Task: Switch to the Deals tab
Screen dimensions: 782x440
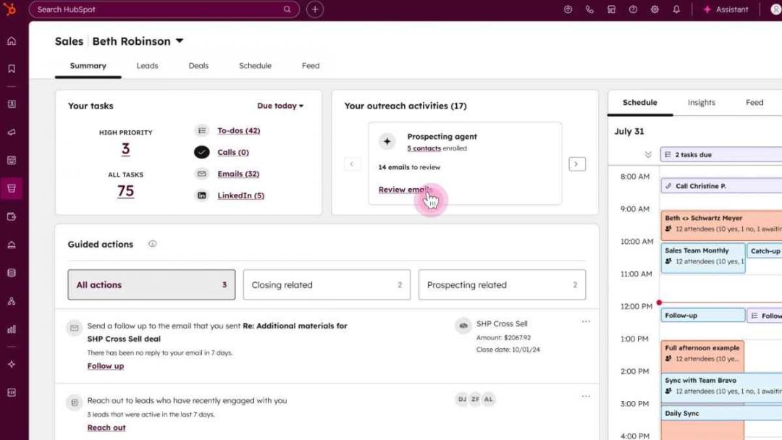Action: coord(198,66)
